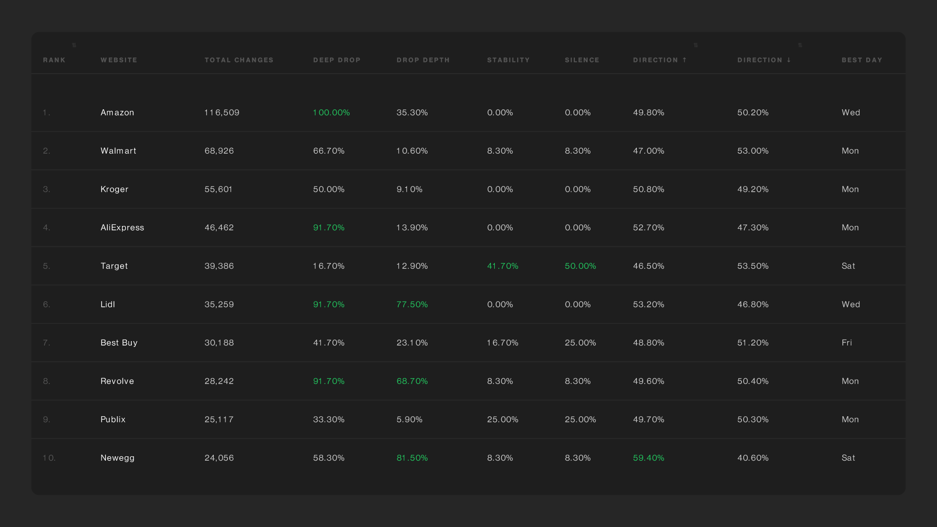Select the Silence column header

582,60
